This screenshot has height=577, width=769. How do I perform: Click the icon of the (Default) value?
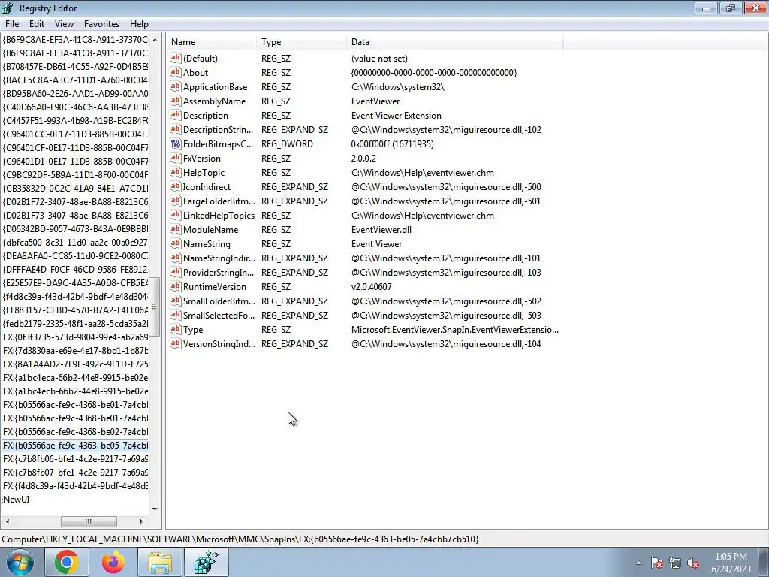(176, 58)
